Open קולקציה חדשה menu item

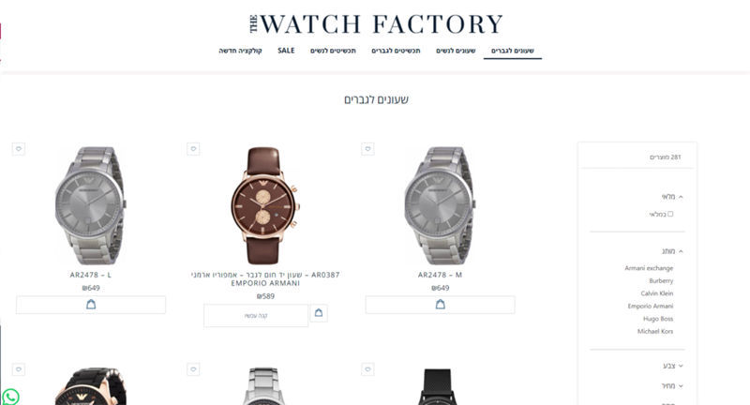point(241,51)
